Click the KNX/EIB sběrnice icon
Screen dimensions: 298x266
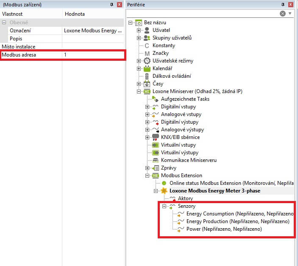pos(156,137)
